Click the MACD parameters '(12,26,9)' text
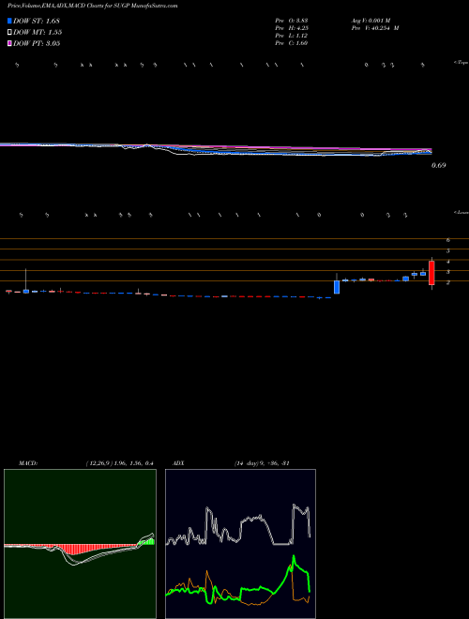This screenshot has height=619, width=469. 98,463
